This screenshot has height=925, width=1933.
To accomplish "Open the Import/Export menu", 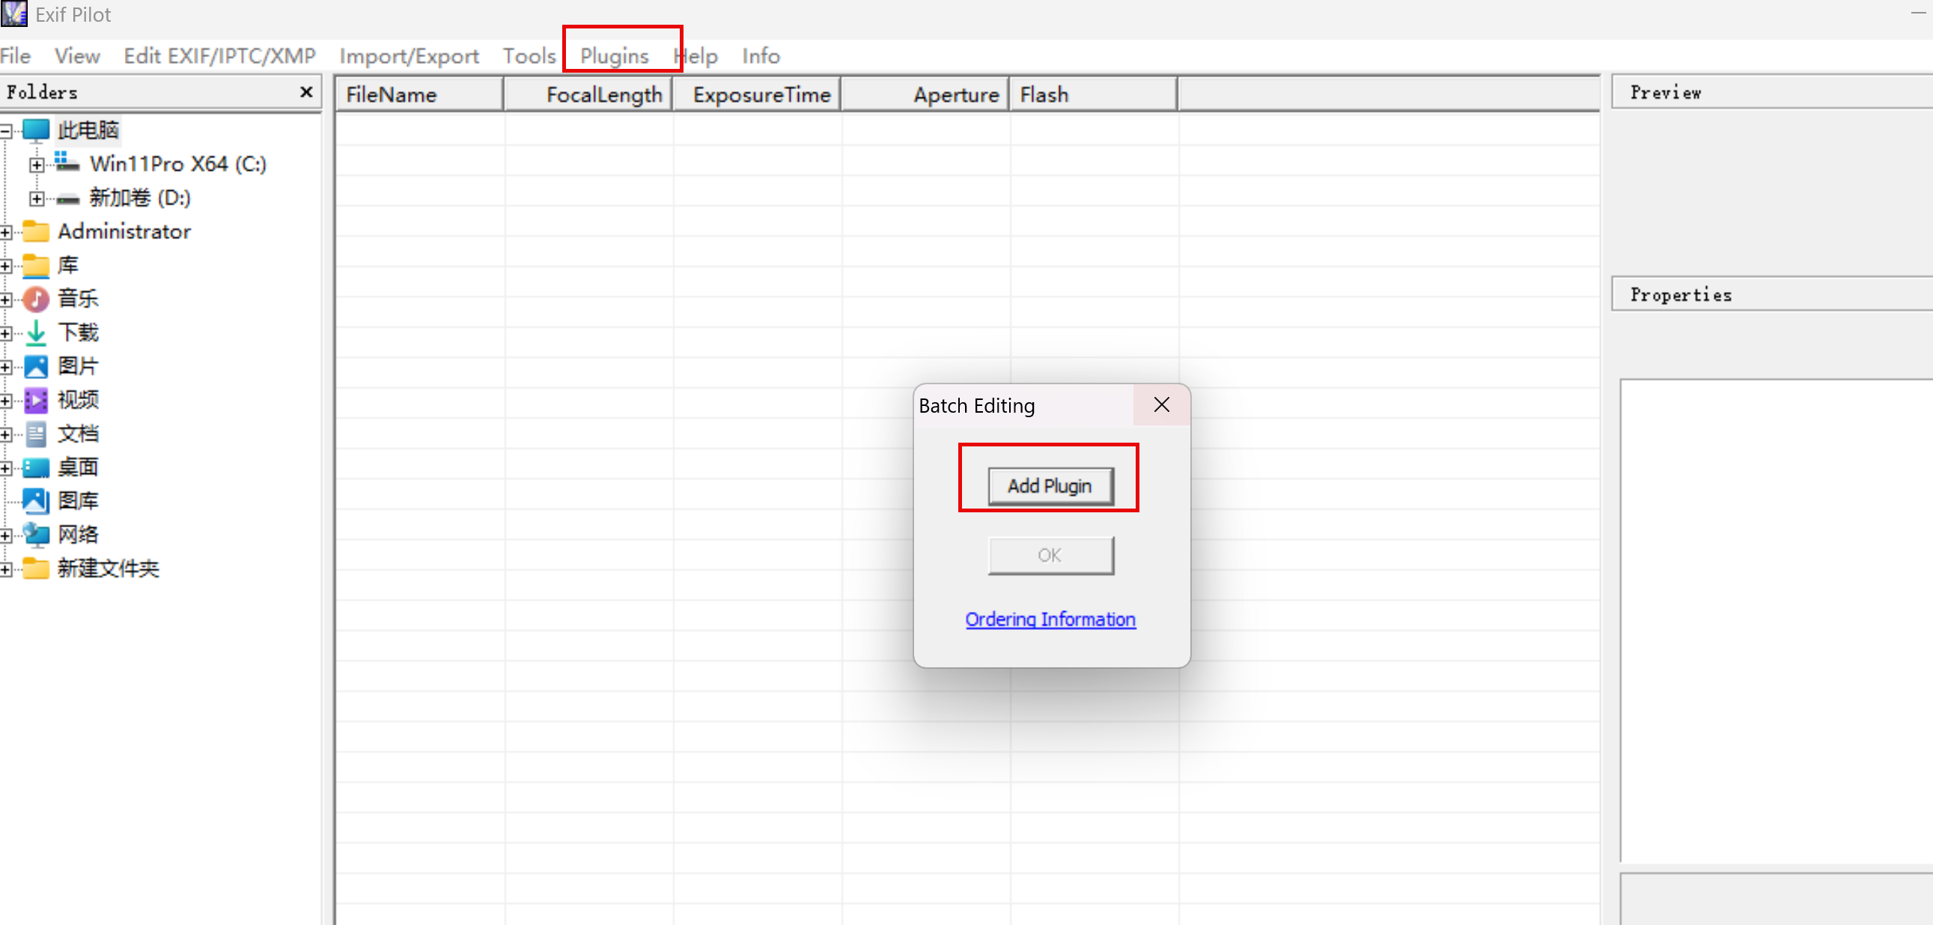I will [409, 56].
